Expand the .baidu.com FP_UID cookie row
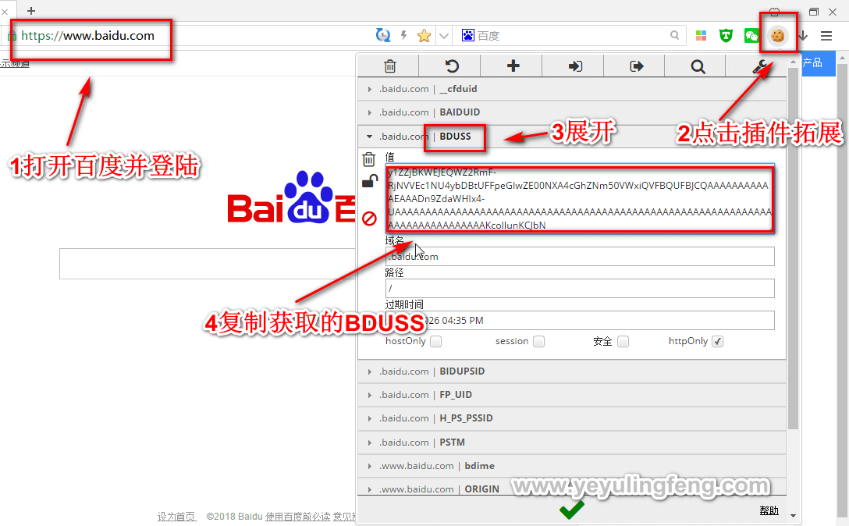The height and width of the screenshot is (526, 849). click(572, 395)
